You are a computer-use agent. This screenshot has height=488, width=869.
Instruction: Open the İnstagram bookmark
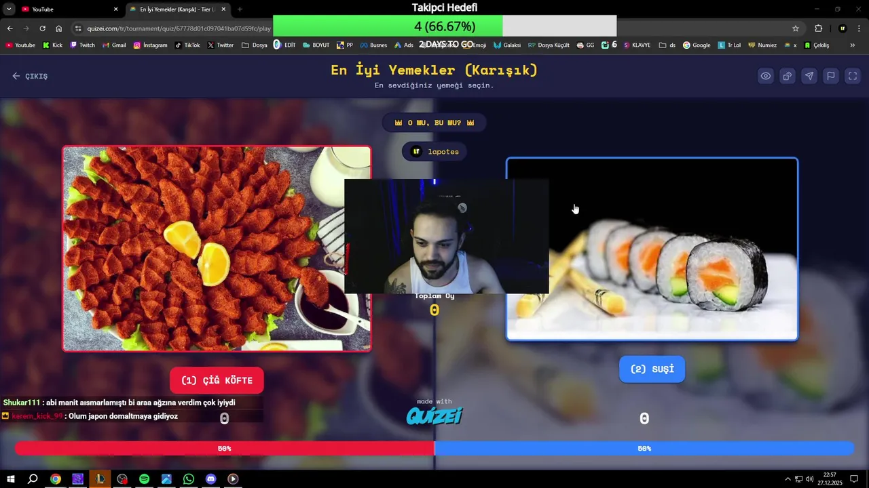pos(150,45)
